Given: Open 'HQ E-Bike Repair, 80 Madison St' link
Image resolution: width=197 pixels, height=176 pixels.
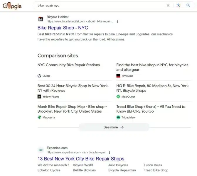Looking at the screenshot, I should tap(153, 88).
